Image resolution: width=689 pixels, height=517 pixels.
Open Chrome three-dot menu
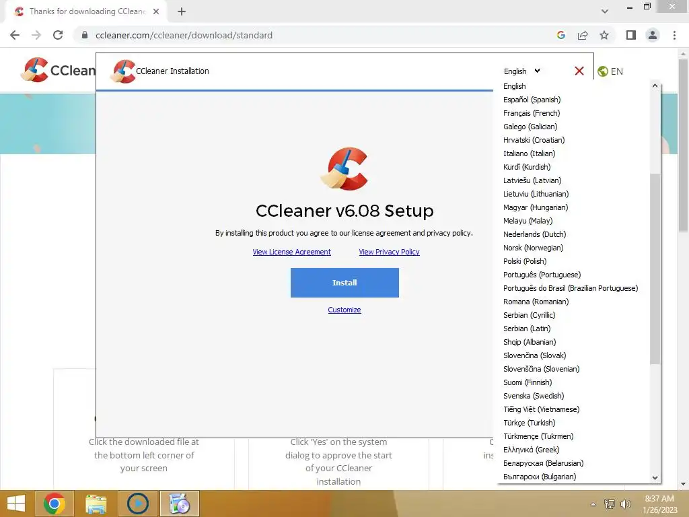point(674,35)
